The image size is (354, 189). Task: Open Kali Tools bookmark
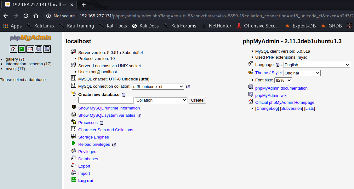[113, 26]
